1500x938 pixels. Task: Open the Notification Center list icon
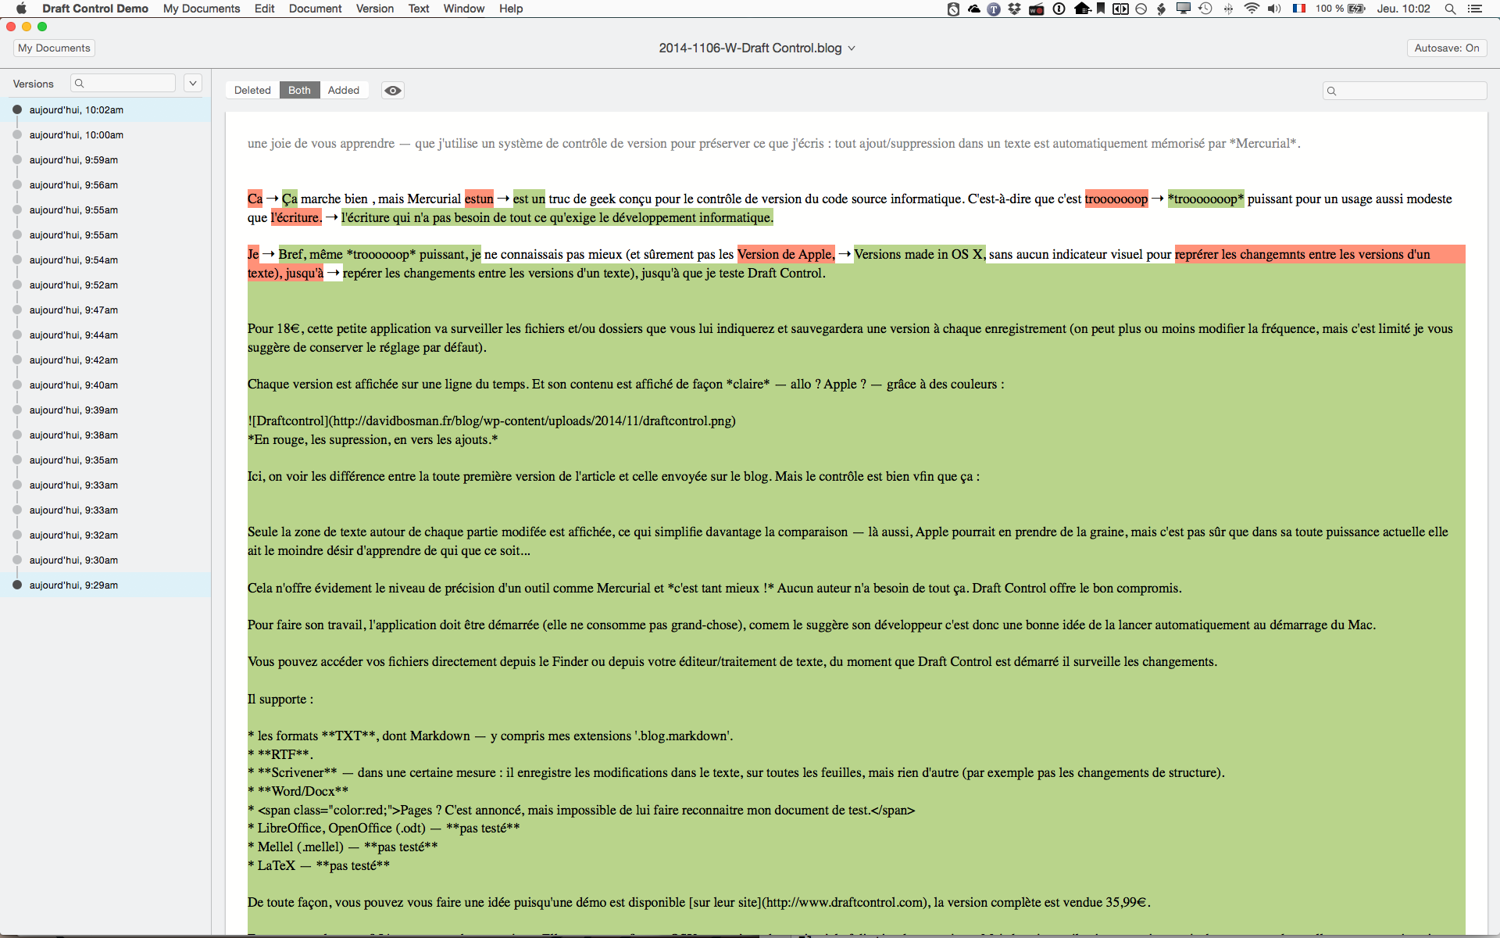point(1475,9)
